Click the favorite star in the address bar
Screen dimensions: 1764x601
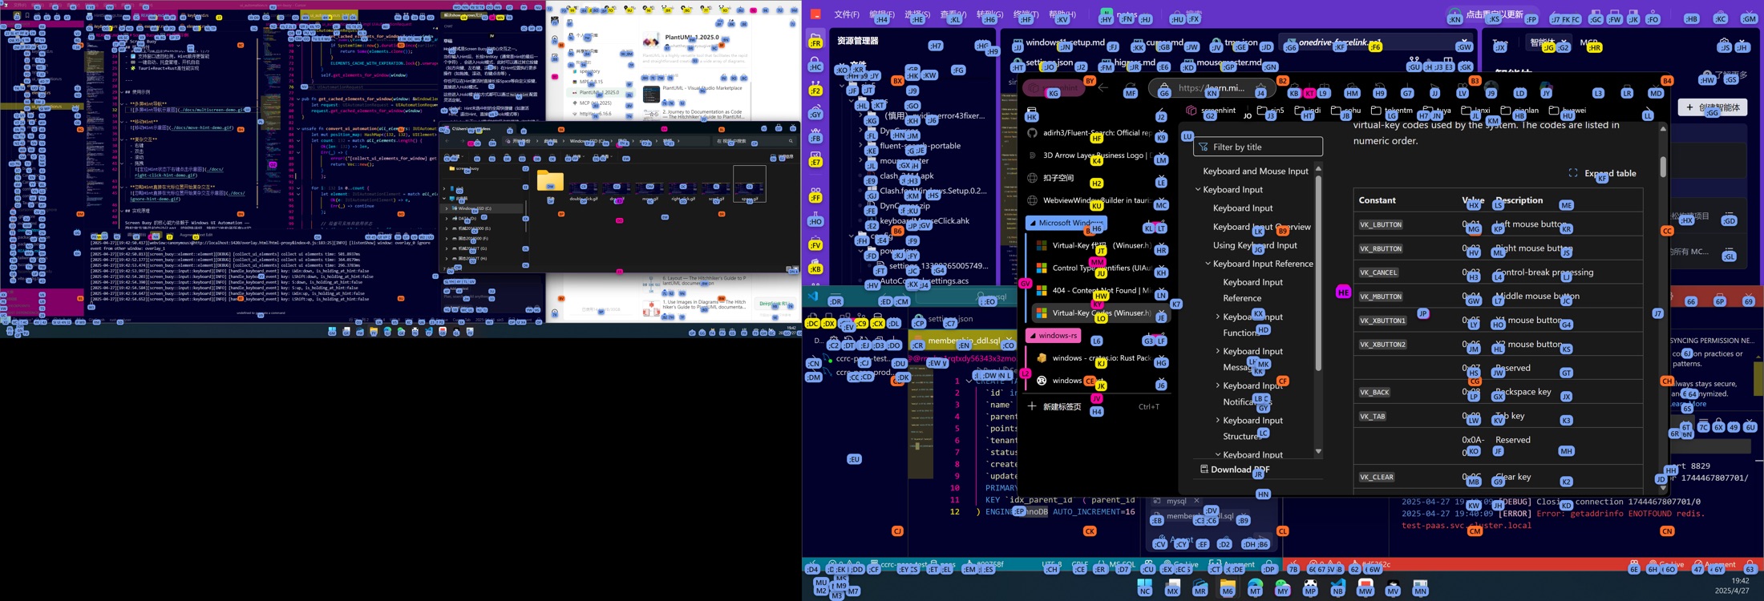pos(1261,88)
